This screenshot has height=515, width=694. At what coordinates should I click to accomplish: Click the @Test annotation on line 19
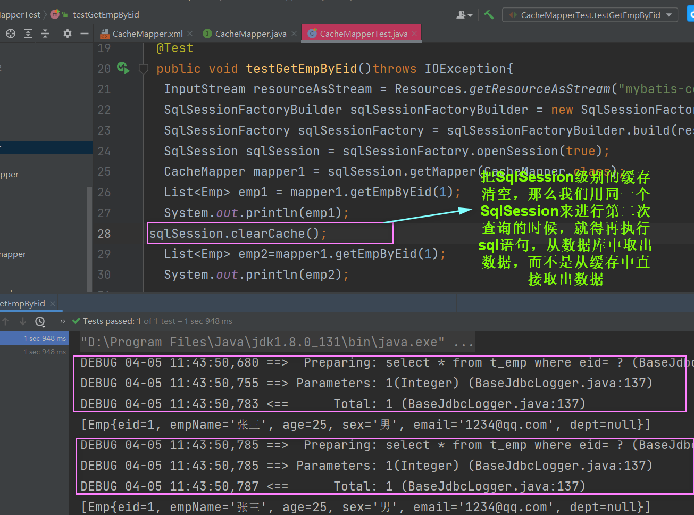coord(174,48)
